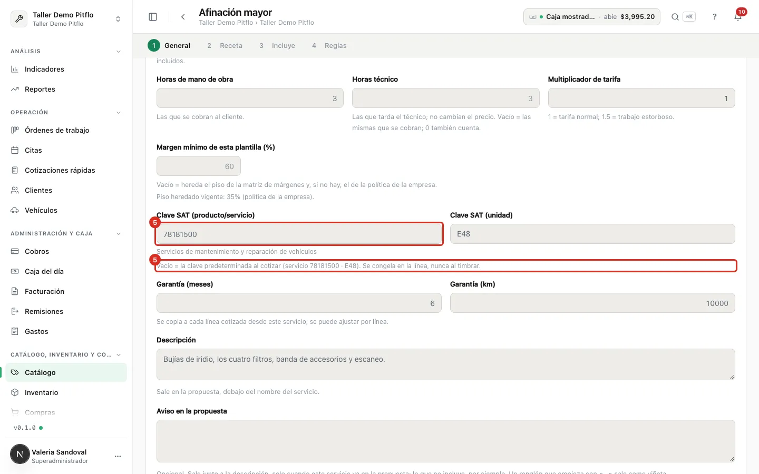Click the Garantía (meses) field
The image size is (759, 474).
[x=299, y=303]
